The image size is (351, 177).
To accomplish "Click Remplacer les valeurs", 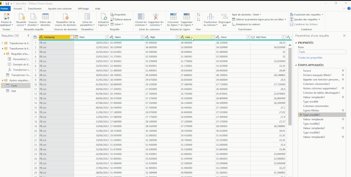I will [x=246, y=24].
